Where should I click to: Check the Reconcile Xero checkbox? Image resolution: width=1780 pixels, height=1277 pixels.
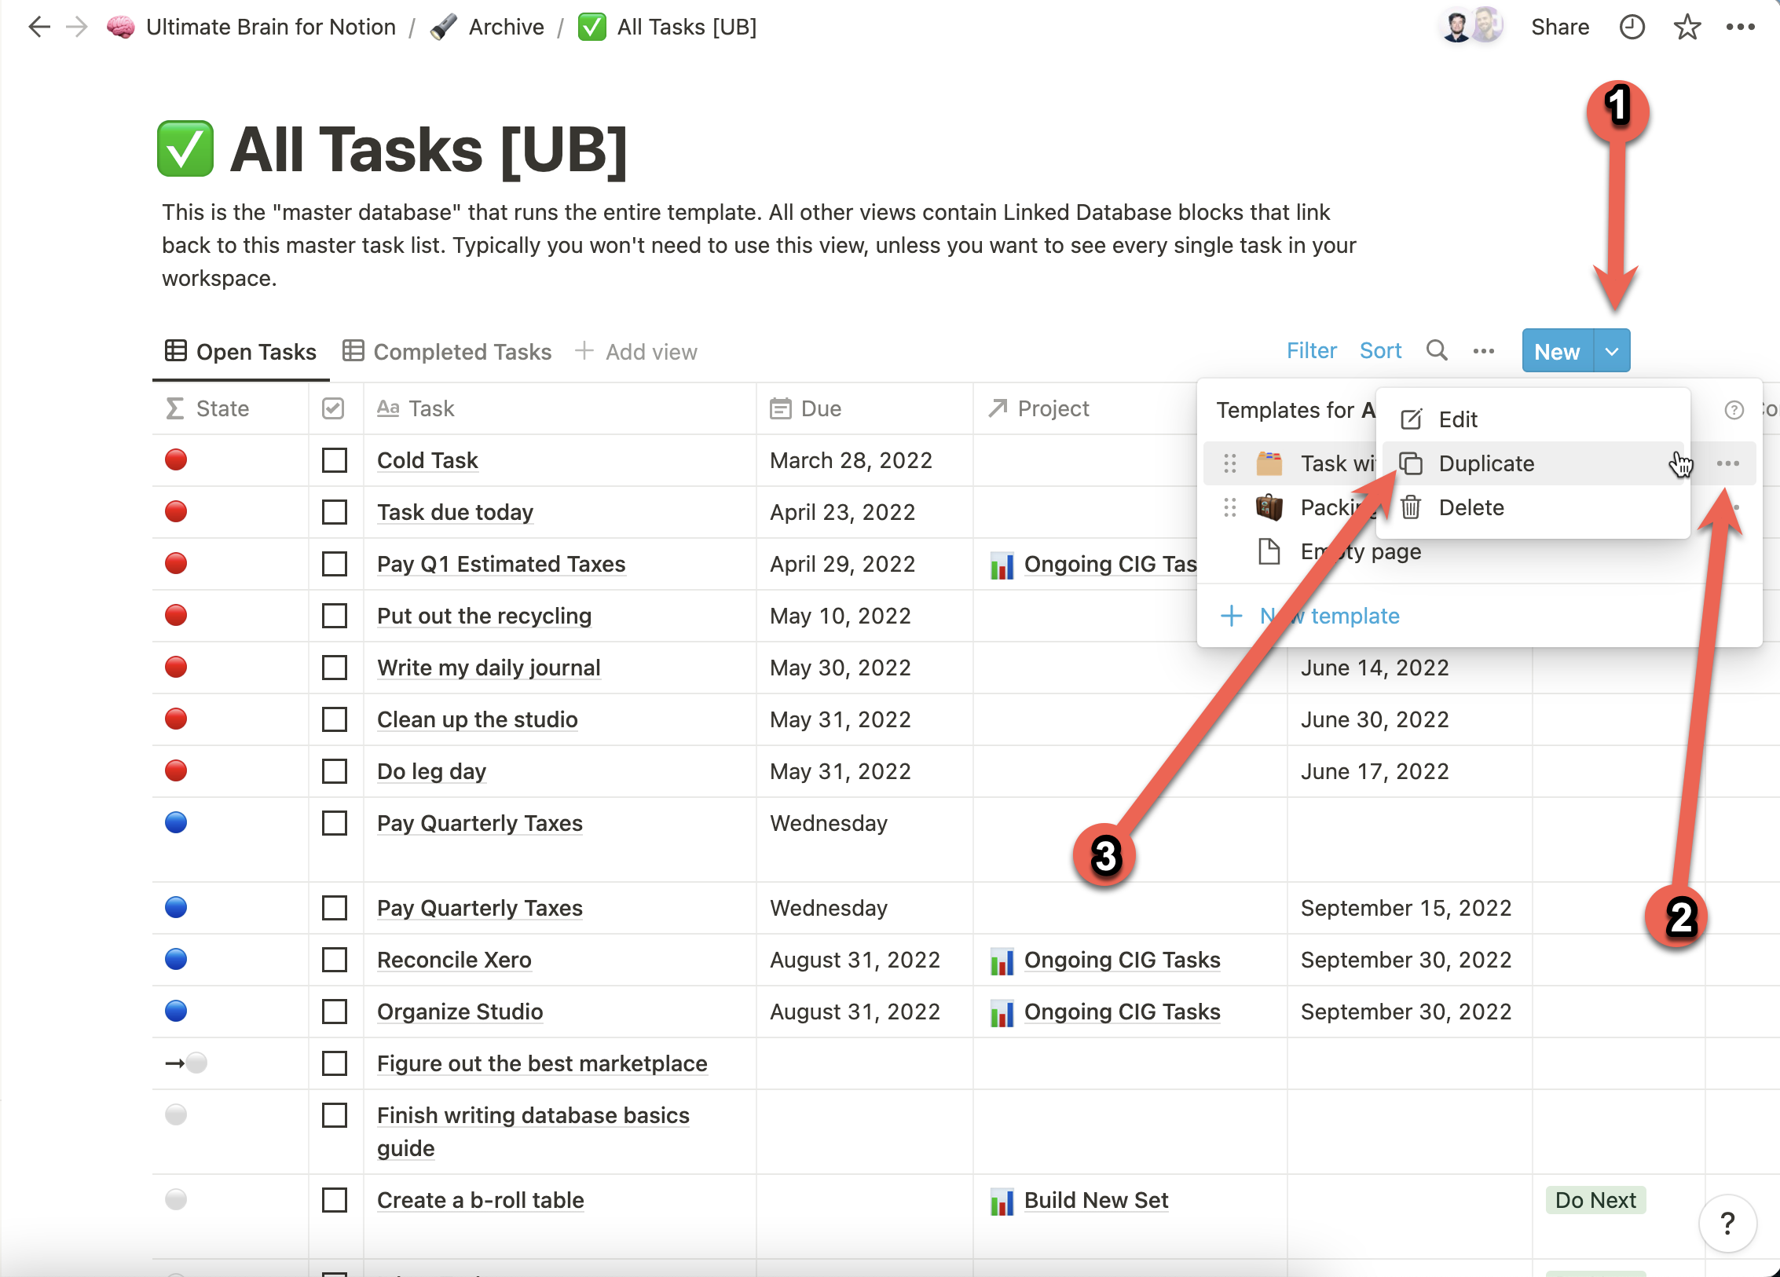(x=335, y=960)
